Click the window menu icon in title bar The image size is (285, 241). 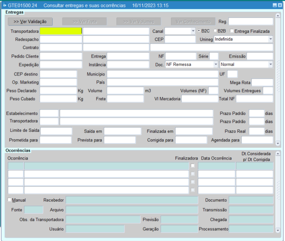(5, 6)
